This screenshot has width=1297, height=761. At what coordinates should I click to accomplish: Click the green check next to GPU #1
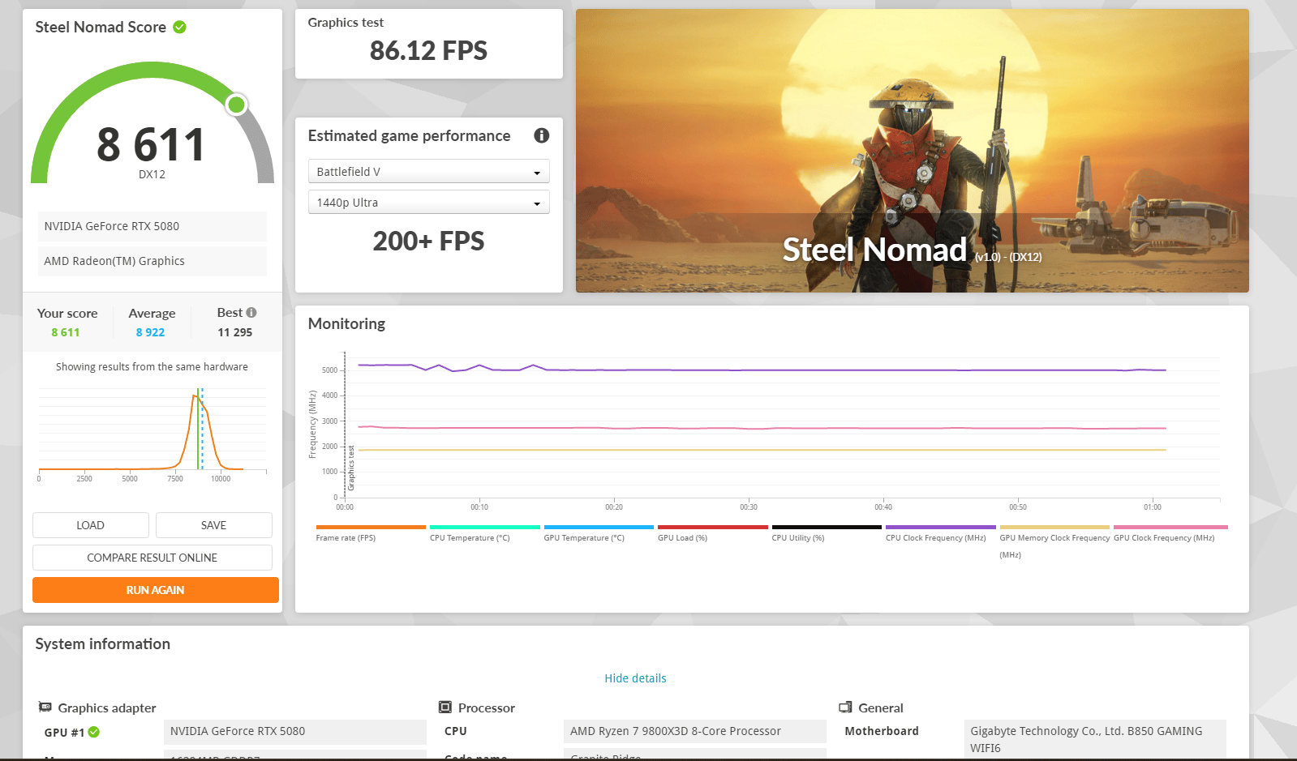[94, 732]
